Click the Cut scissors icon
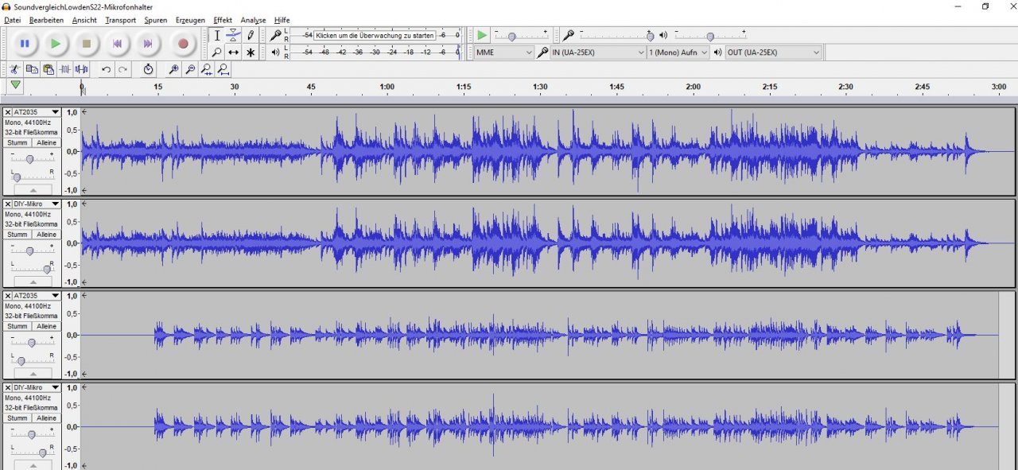1018x470 pixels. [14, 70]
